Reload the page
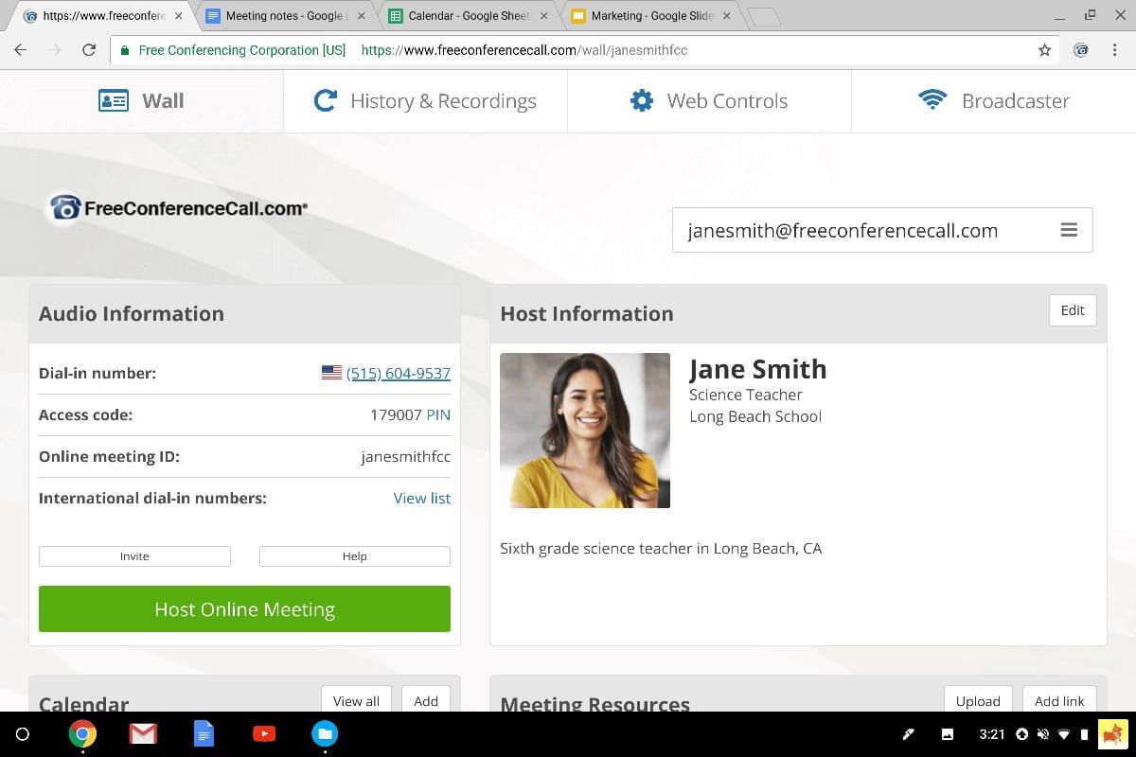This screenshot has height=757, width=1136. click(89, 50)
